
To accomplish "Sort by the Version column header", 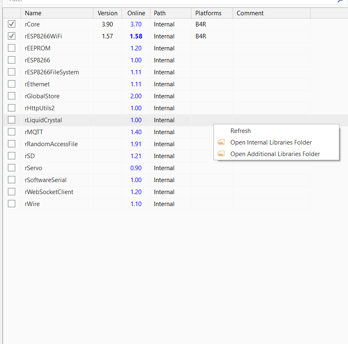I will tap(108, 13).
